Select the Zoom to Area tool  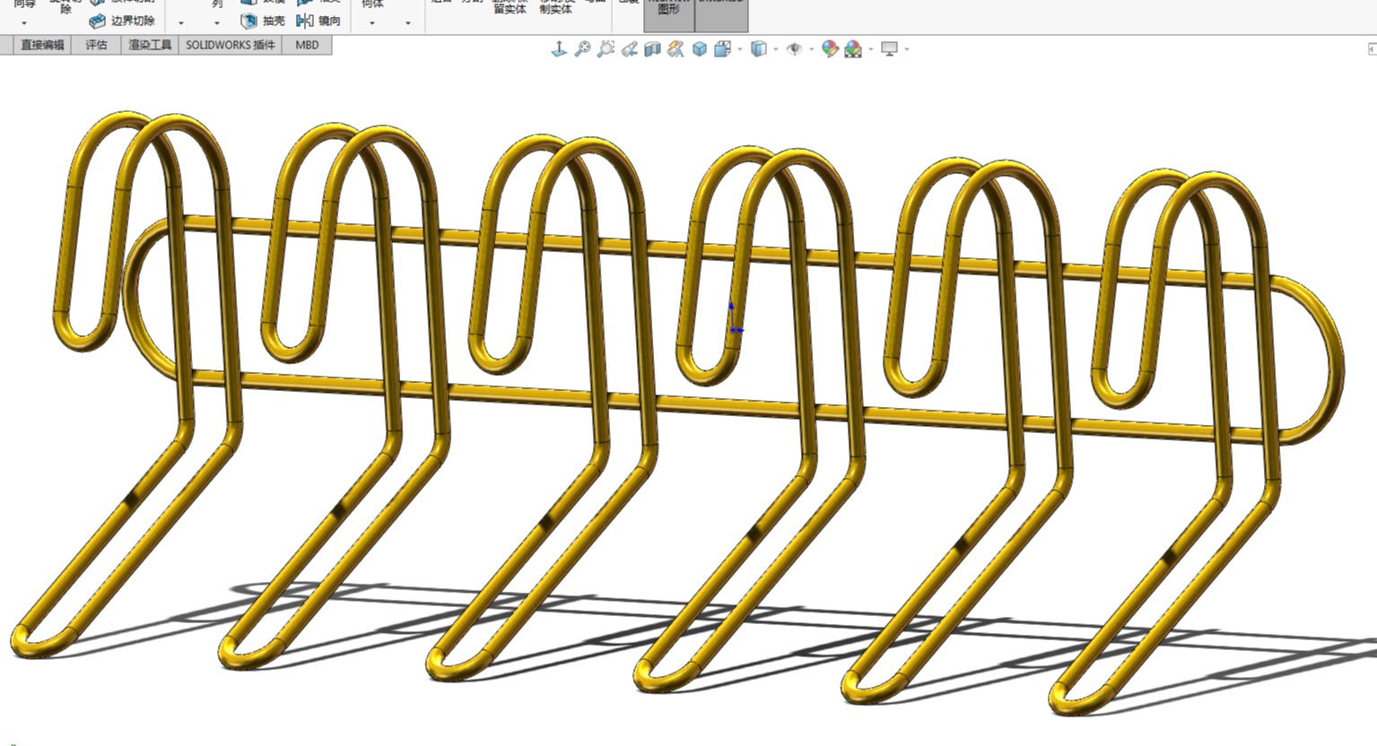pos(606,49)
